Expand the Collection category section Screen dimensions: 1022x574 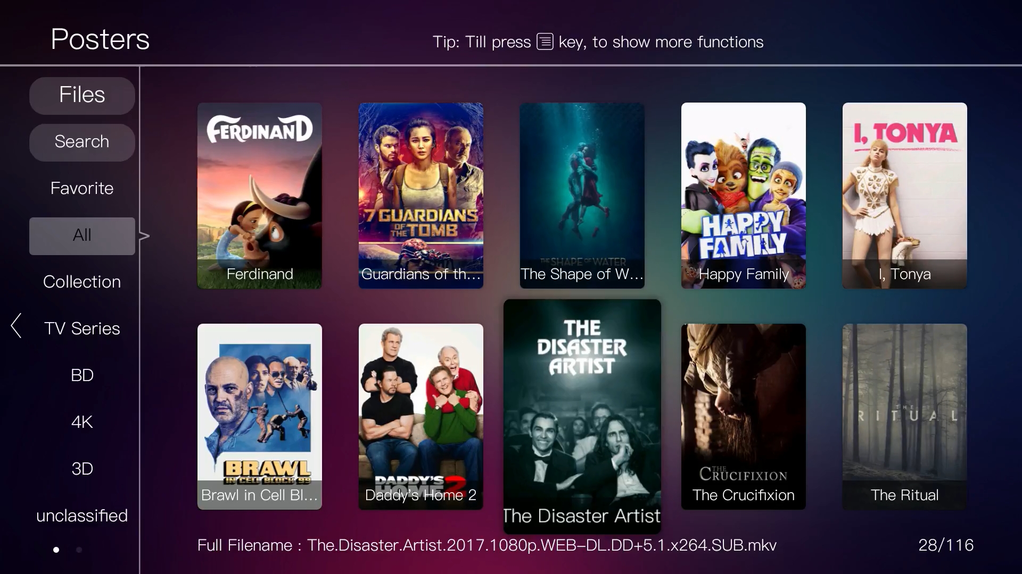[x=81, y=281]
